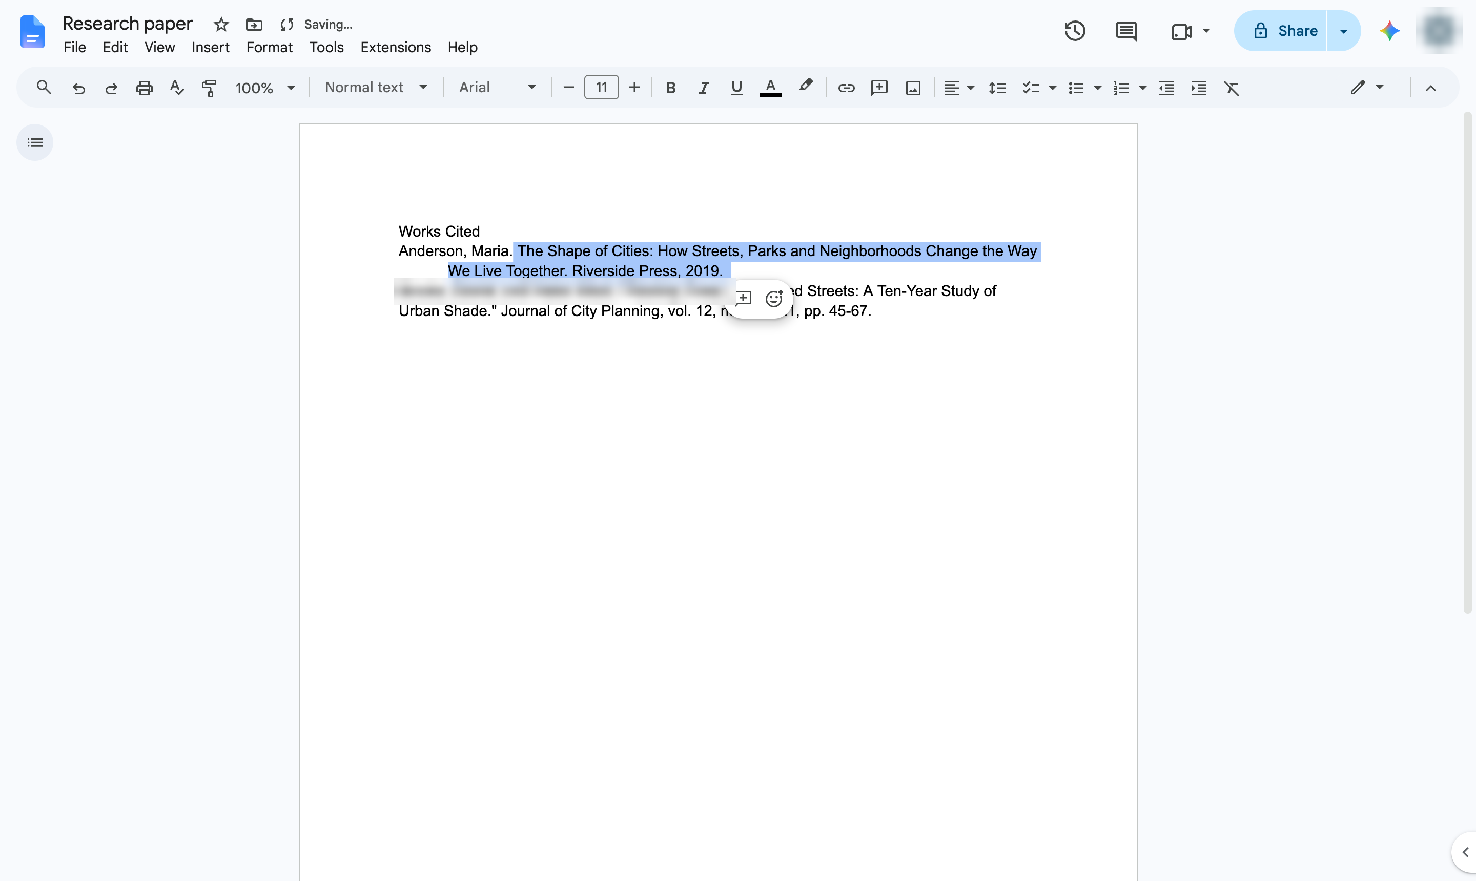Add emoji reaction to selected text

(x=773, y=299)
